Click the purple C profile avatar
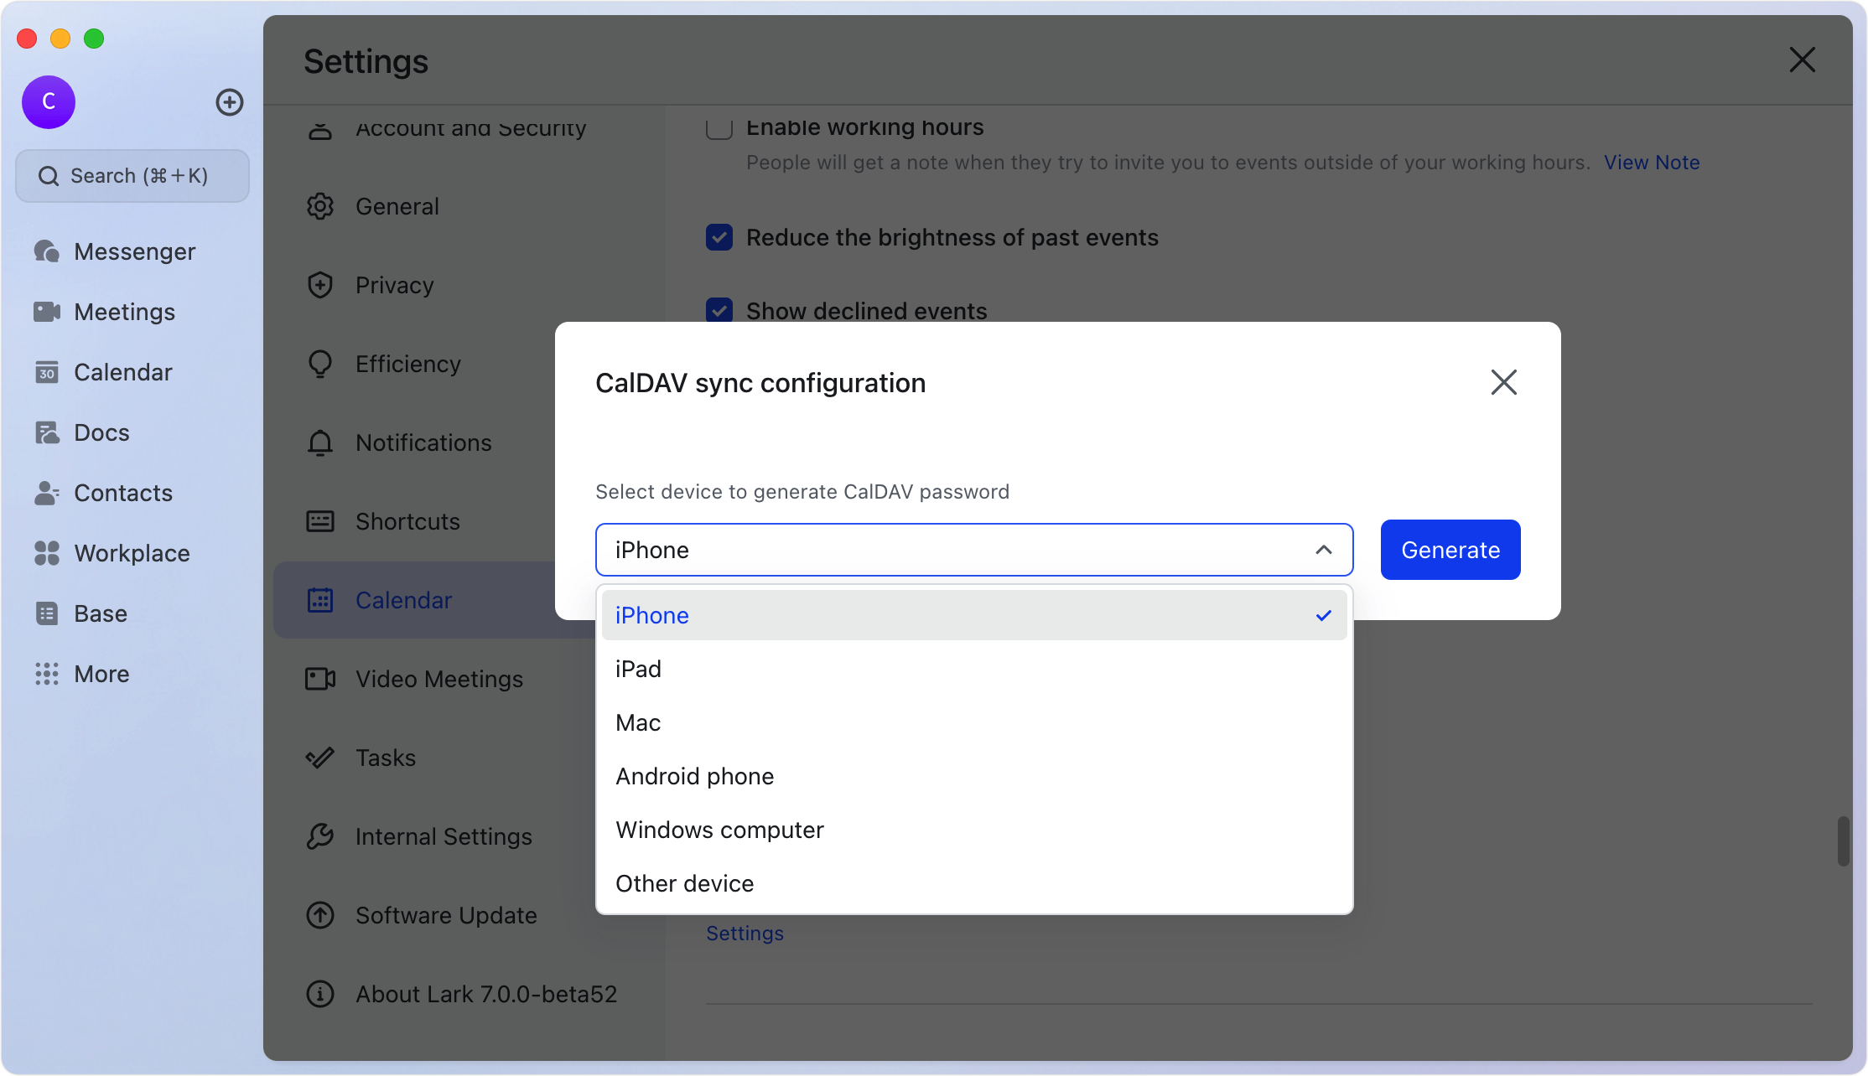Image resolution: width=1868 pixels, height=1076 pixels. click(49, 102)
